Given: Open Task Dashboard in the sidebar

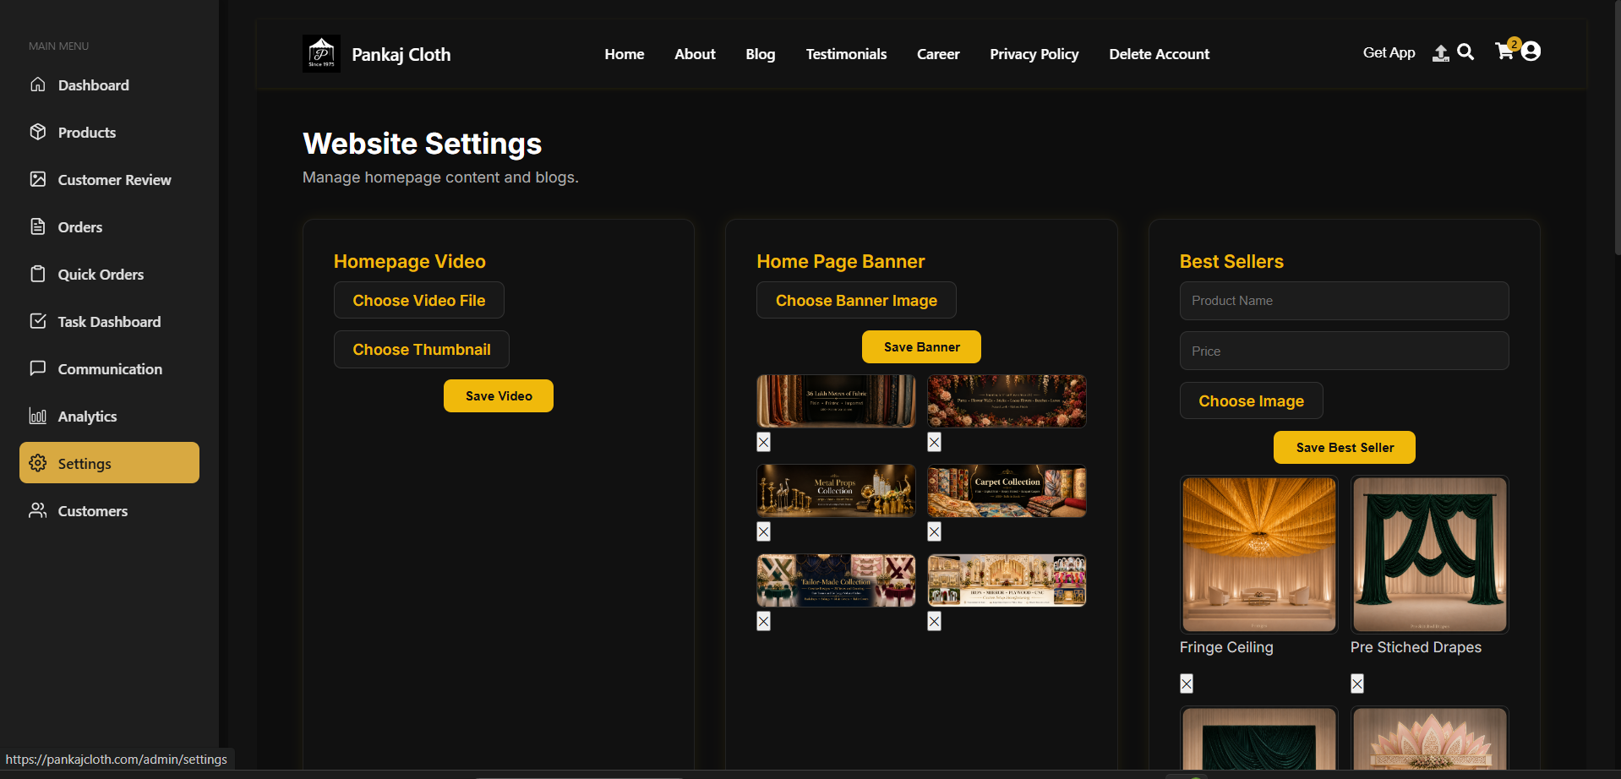Looking at the screenshot, I should click(x=109, y=322).
